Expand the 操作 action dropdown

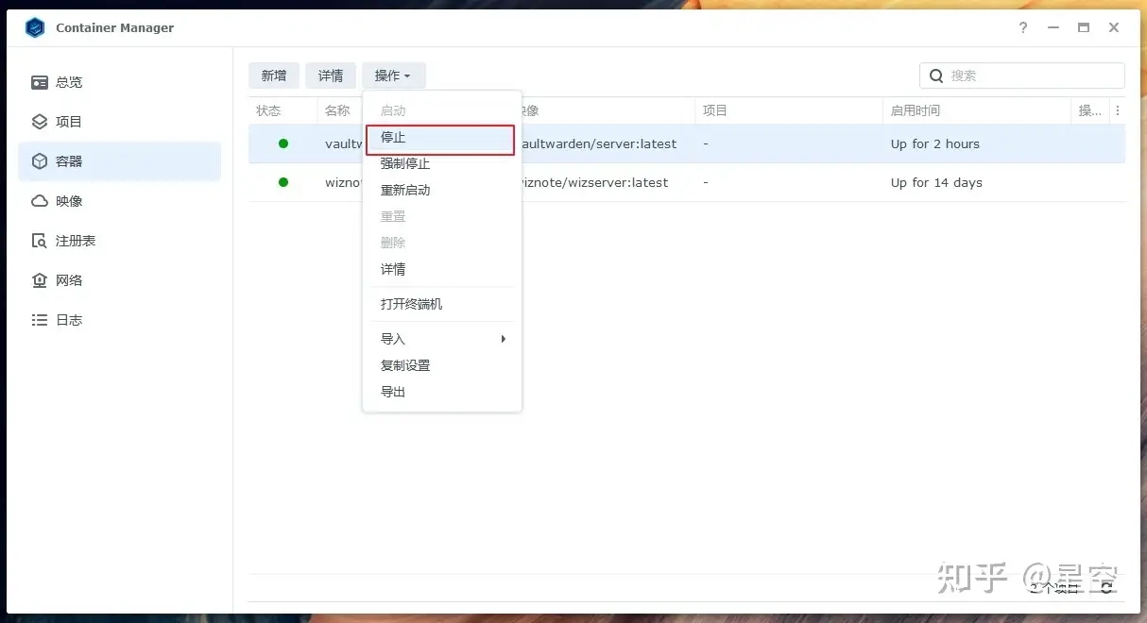(x=393, y=76)
